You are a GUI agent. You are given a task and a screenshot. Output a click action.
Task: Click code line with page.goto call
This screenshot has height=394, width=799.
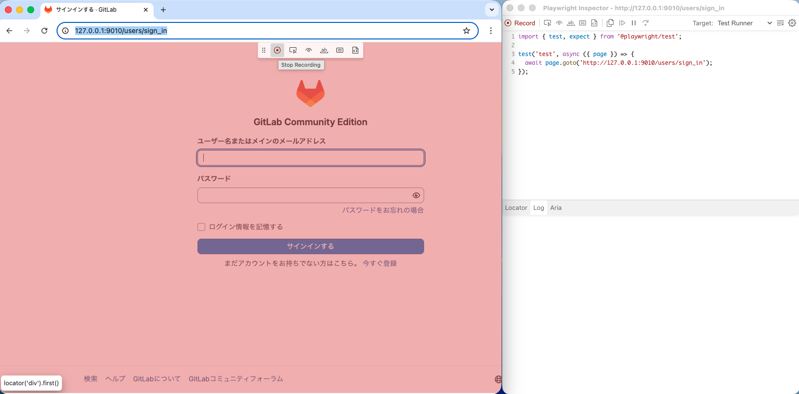click(x=619, y=63)
